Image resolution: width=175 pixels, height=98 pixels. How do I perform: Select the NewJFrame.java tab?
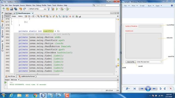24,13
